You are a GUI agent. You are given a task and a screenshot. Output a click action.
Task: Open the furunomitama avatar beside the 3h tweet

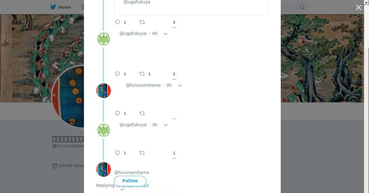click(x=104, y=91)
